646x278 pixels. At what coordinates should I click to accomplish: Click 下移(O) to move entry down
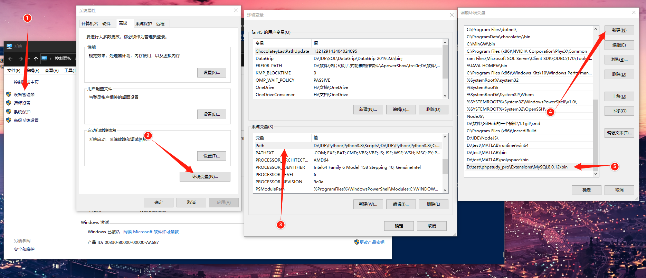pyautogui.click(x=619, y=111)
